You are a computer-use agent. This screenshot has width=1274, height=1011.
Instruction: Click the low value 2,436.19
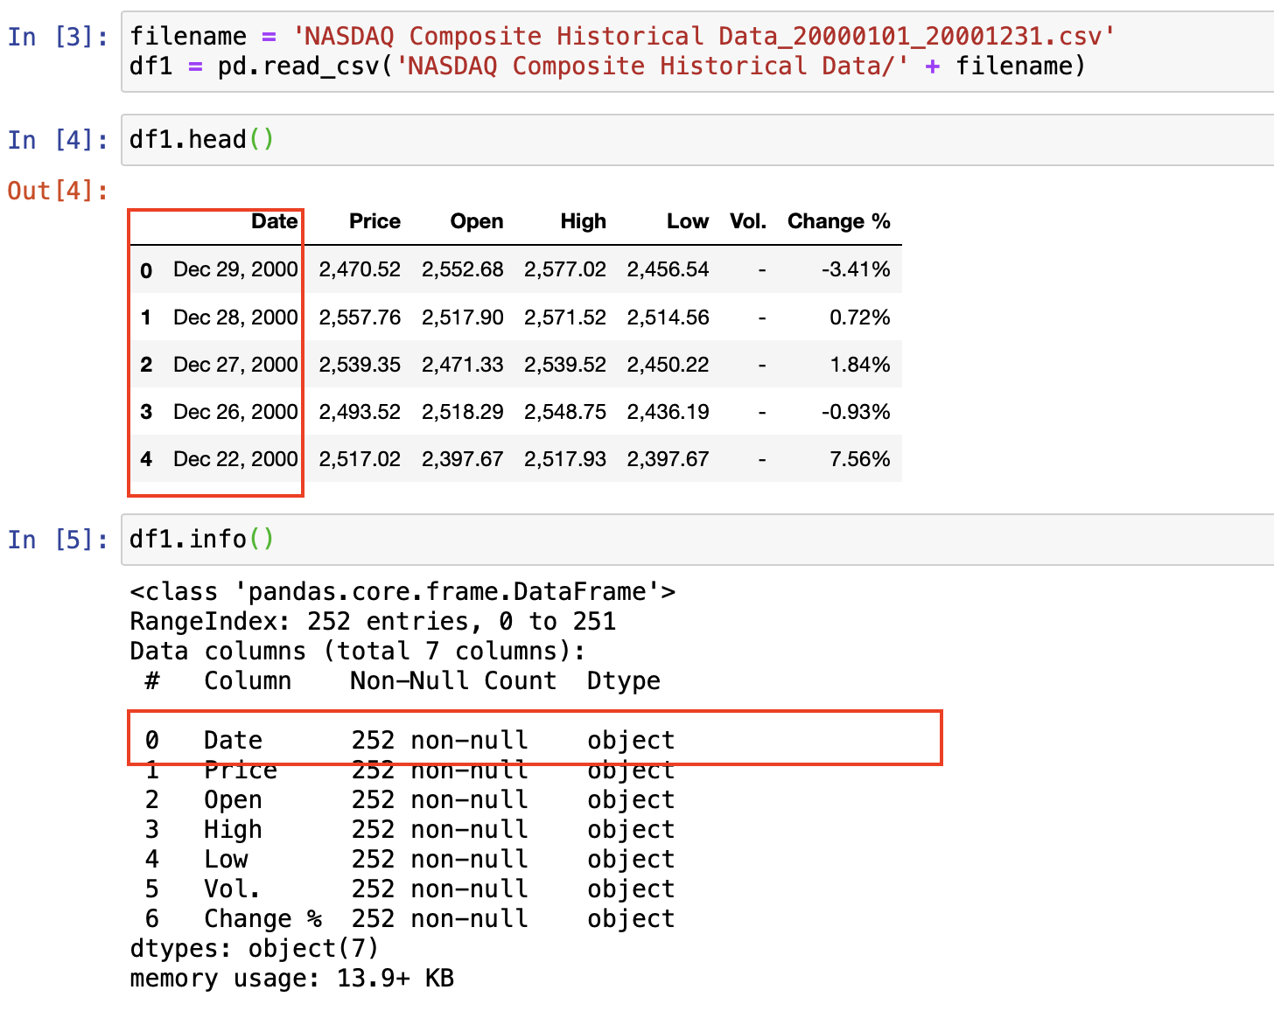click(668, 411)
